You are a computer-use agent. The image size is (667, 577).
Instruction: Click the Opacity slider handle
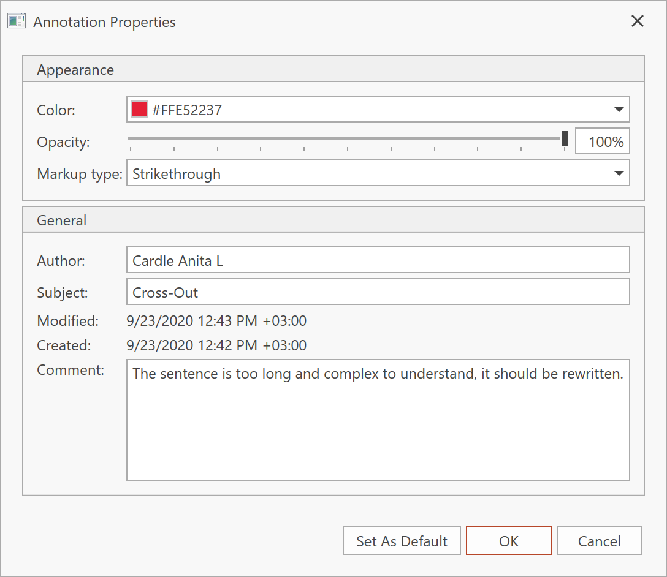click(565, 138)
